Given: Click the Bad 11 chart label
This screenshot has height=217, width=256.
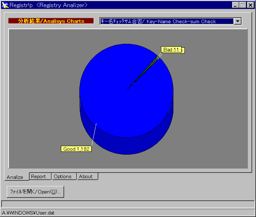Looking at the screenshot, I should pyautogui.click(x=171, y=50).
